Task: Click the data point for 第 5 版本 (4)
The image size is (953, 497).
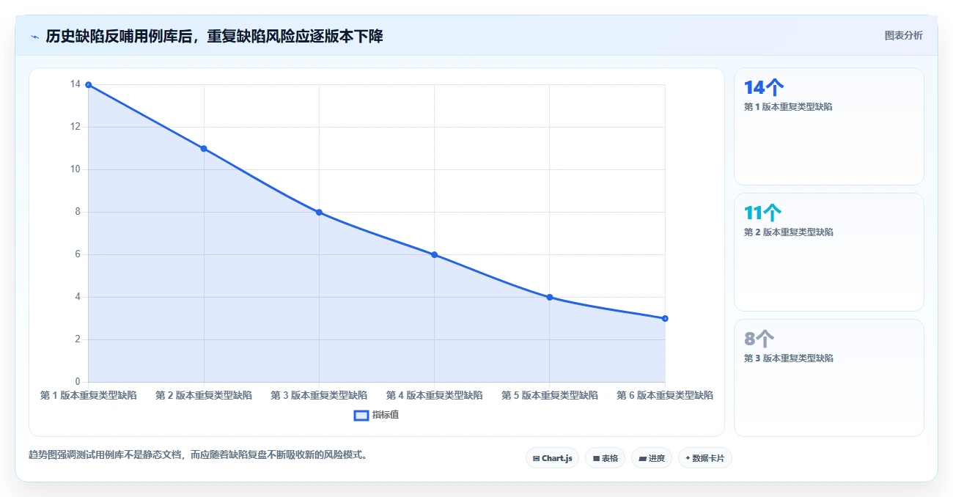Action: pos(550,298)
